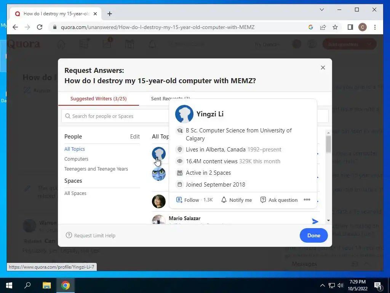
Task: Select All Spaces filter
Action: 75,193
